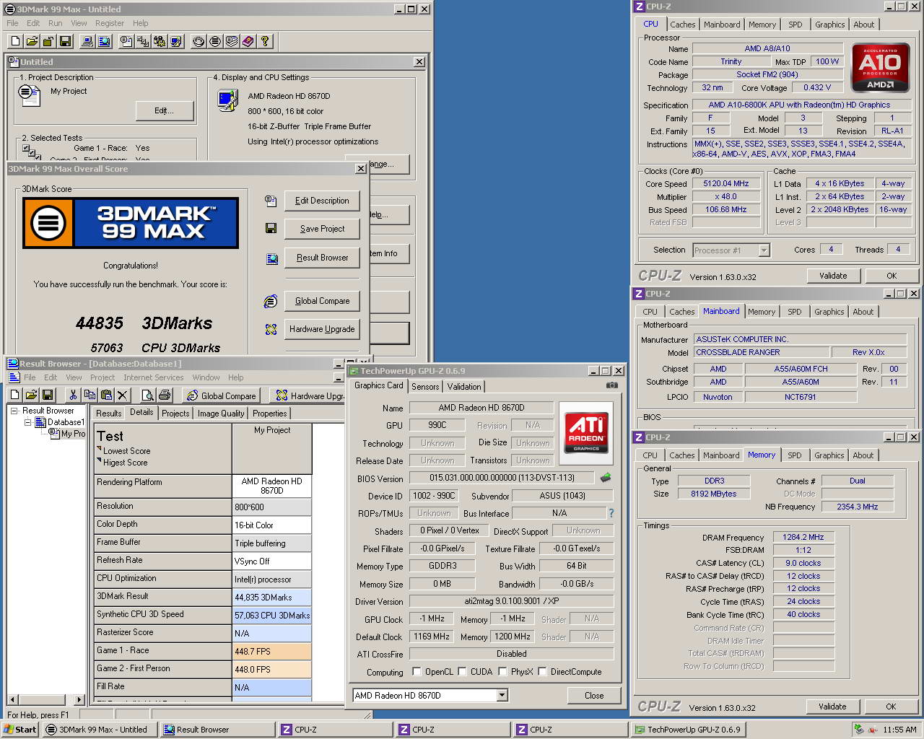Image resolution: width=924 pixels, height=739 pixels.
Task: Click the atom icon beside score dialog Hardware Upgrade
Action: pos(271,329)
